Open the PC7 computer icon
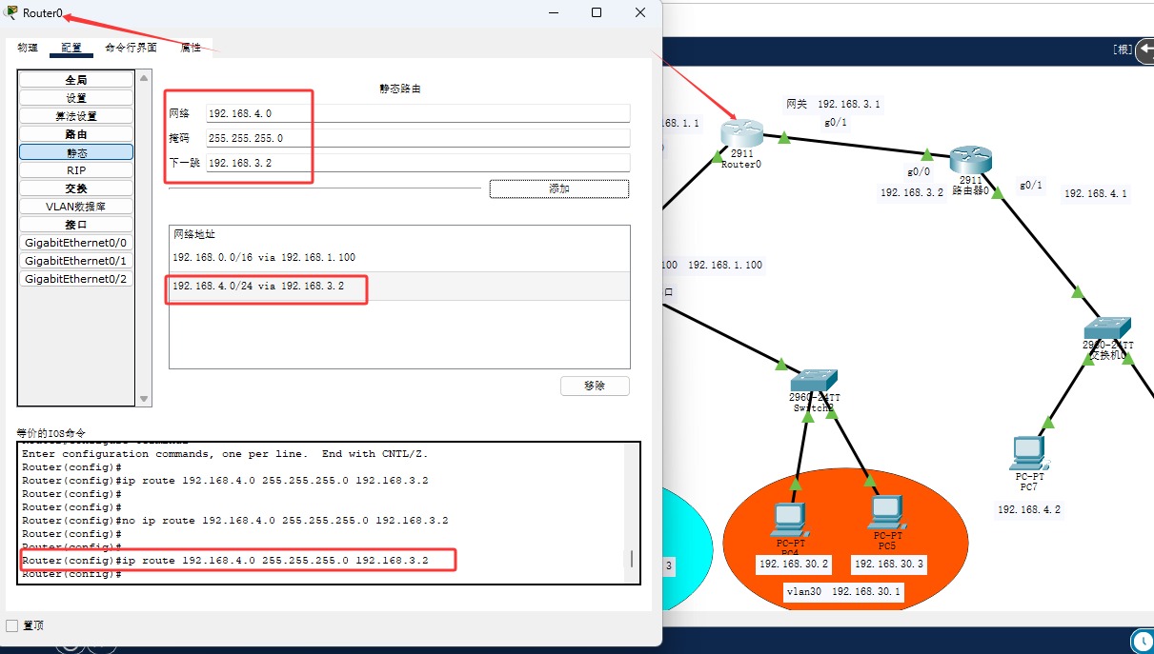The width and height of the screenshot is (1154, 654). tap(1028, 453)
